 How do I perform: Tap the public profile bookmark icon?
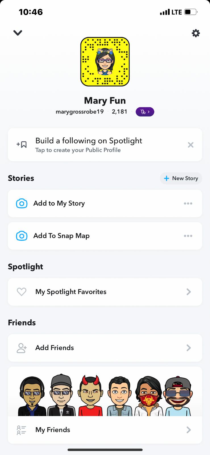22,145
